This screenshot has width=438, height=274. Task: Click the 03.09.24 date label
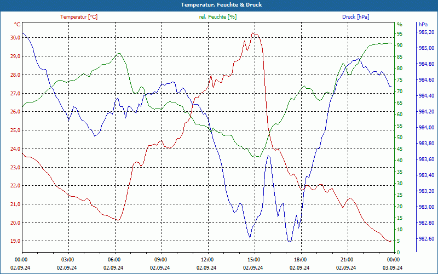[x=393, y=267]
